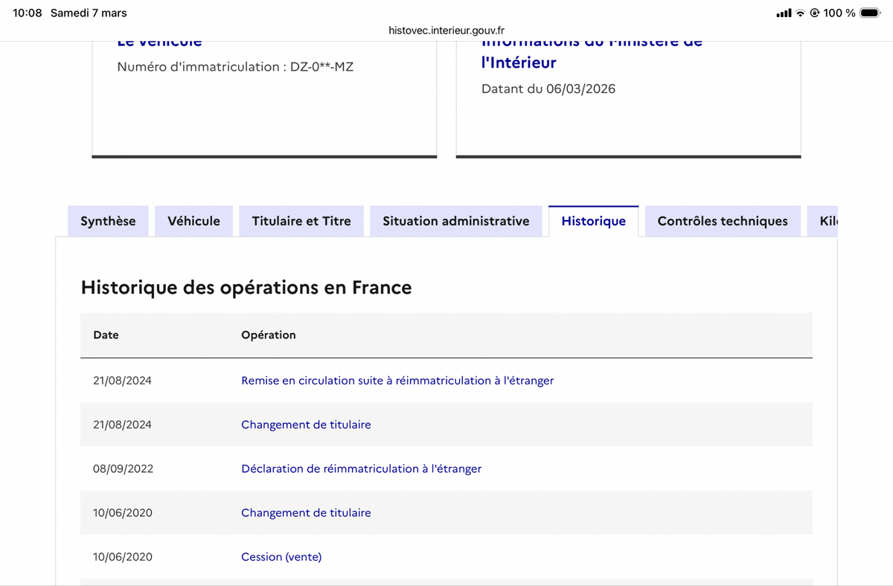Switch to the Véhicule tab
Image resolution: width=893 pixels, height=586 pixels.
[193, 221]
